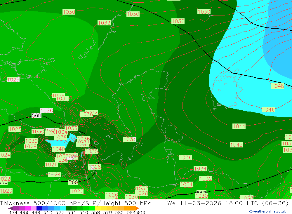Click the 1046 isobar label

pyautogui.click(x=268, y=109)
